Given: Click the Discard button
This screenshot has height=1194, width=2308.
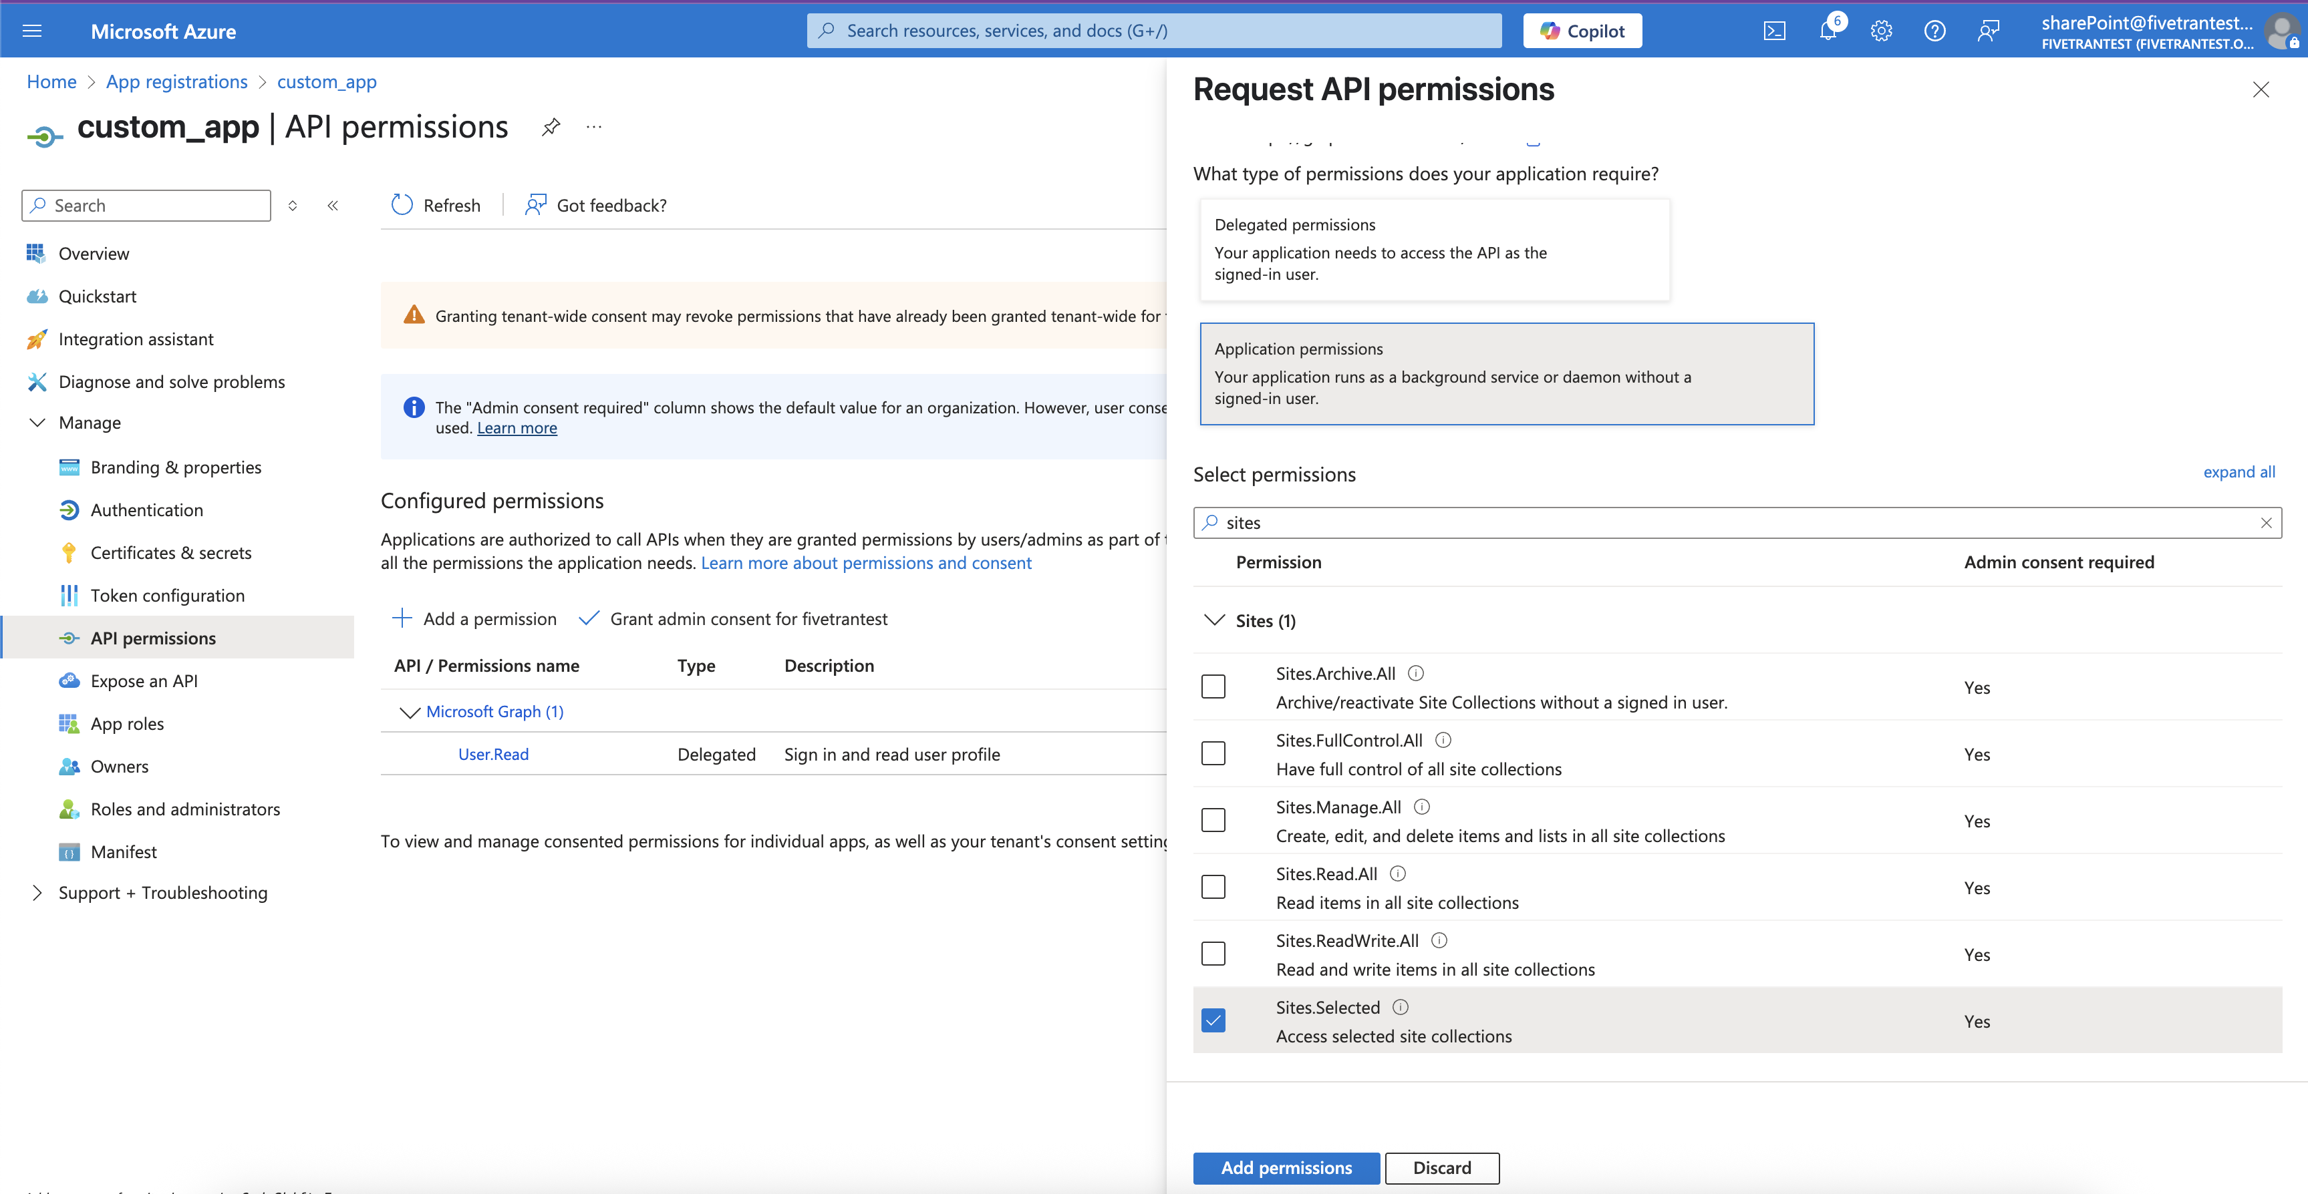Looking at the screenshot, I should tap(1441, 1168).
